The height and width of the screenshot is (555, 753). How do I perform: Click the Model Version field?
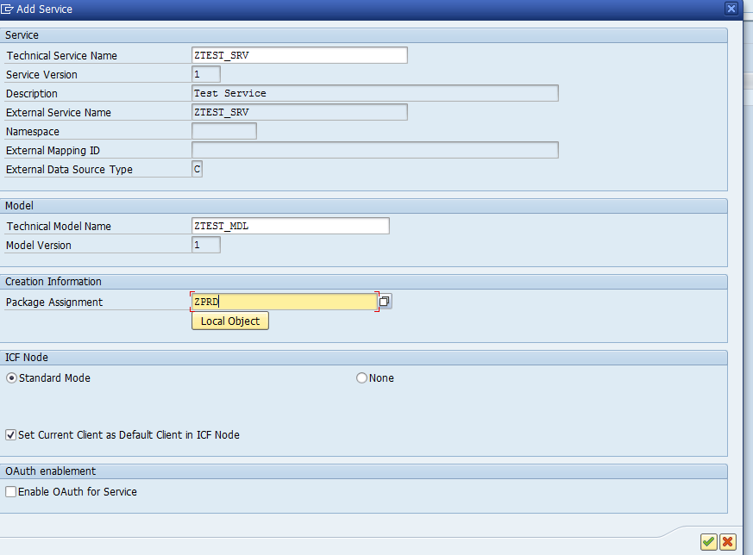(x=205, y=245)
